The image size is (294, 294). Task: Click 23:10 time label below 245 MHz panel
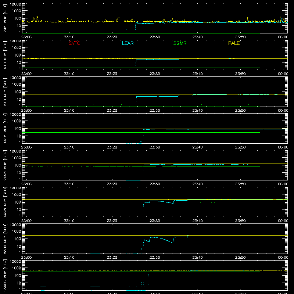coord(69,37)
